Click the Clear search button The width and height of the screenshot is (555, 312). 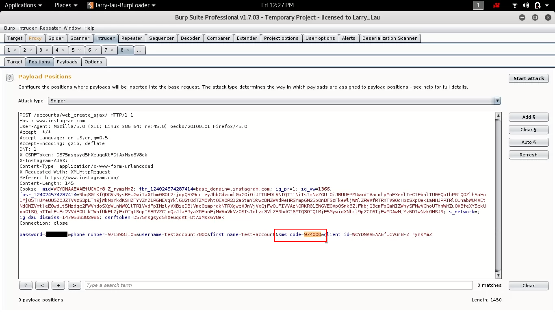tap(529, 286)
